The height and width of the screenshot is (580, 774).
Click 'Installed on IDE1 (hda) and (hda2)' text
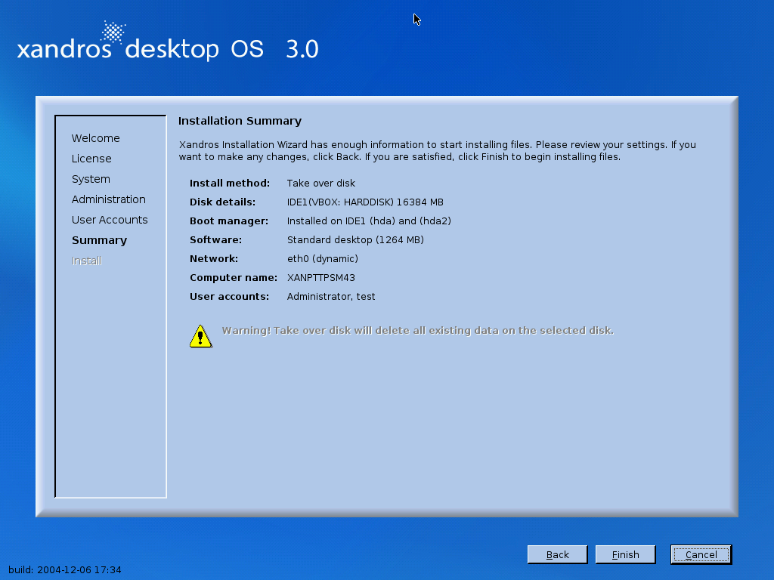coord(369,221)
